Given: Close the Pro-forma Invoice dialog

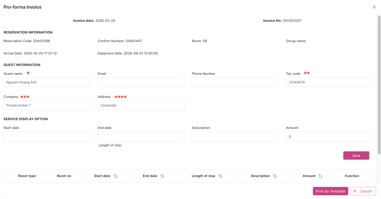Looking at the screenshot, I should click(x=374, y=7).
